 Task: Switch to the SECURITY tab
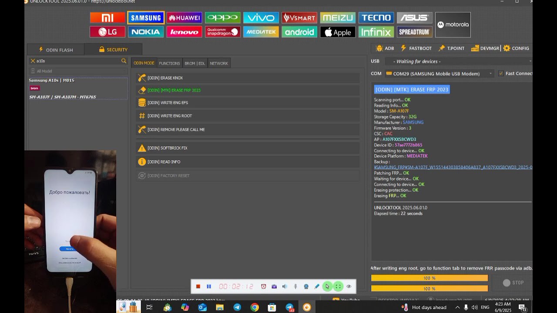click(113, 50)
